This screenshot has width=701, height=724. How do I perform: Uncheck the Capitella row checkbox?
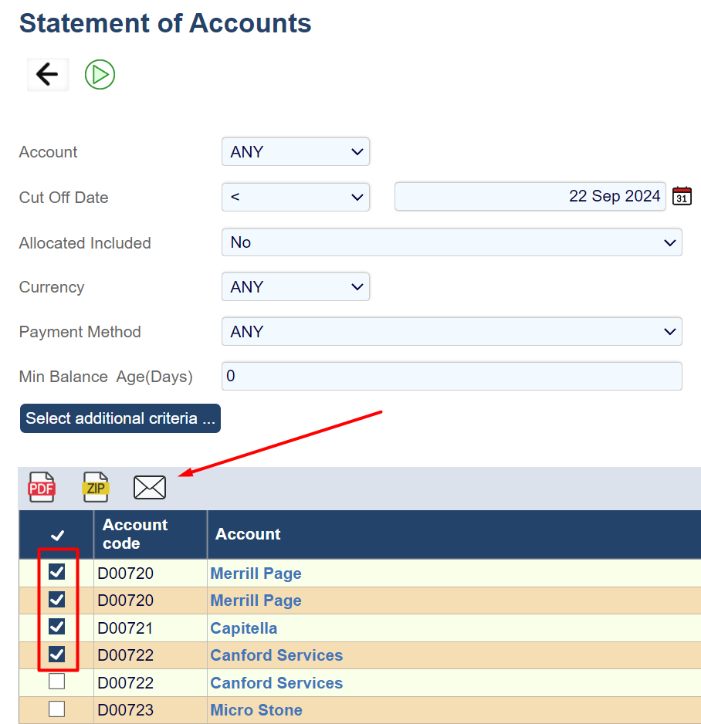coord(57,627)
